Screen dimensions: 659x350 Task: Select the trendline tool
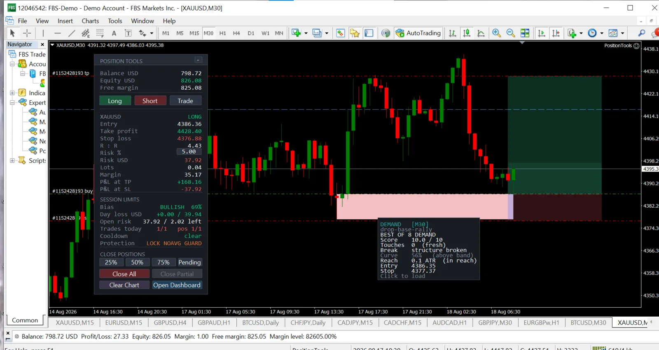(x=72, y=33)
